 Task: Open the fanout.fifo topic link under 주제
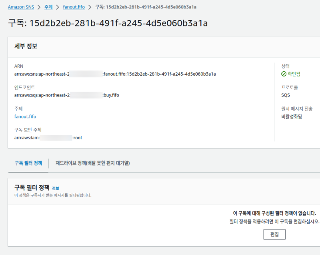click(25, 116)
